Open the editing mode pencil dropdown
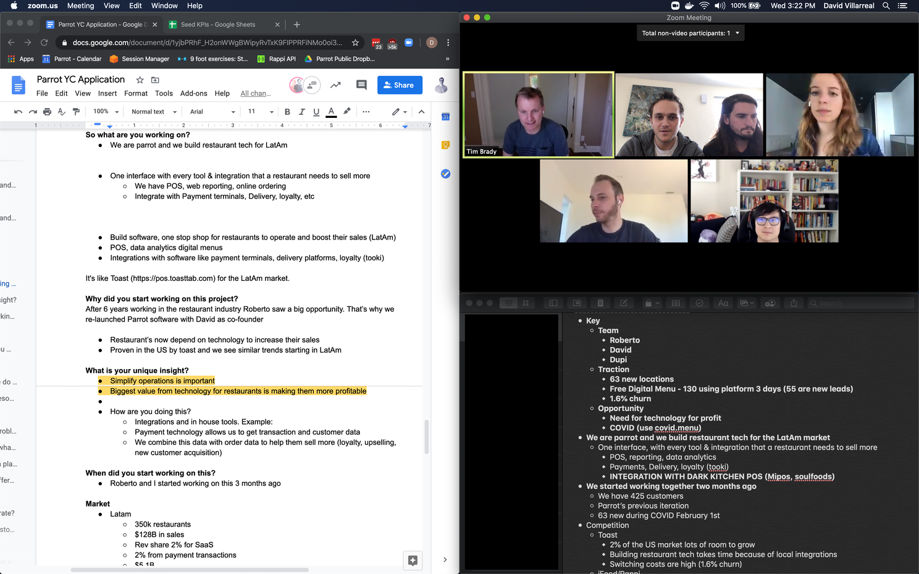Image resolution: width=919 pixels, height=574 pixels. point(400,112)
